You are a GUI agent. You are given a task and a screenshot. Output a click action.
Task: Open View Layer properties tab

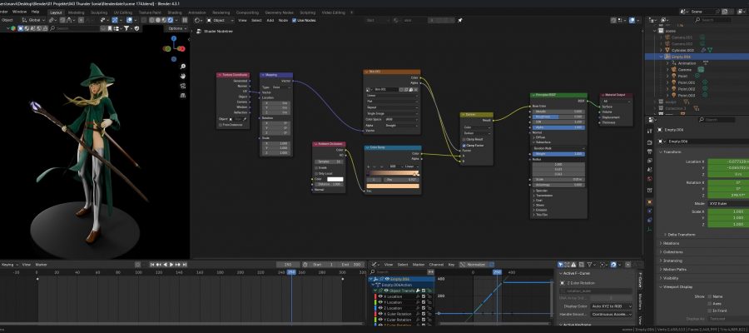click(x=650, y=161)
